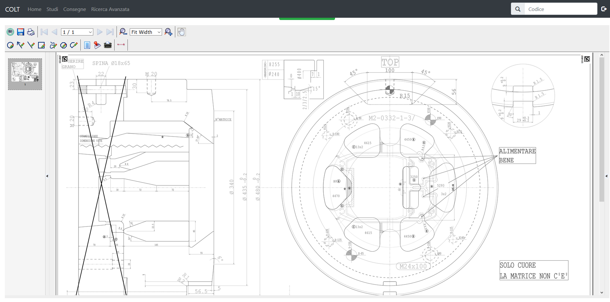Open the Studi menu

52,9
